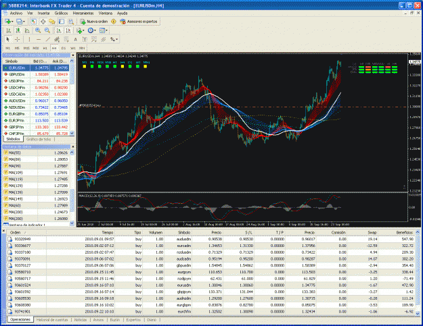Image resolution: width=423 pixels, height=326 pixels.
Task: Select order row 93601524 eurusdm
Action: pyautogui.click(x=210, y=285)
